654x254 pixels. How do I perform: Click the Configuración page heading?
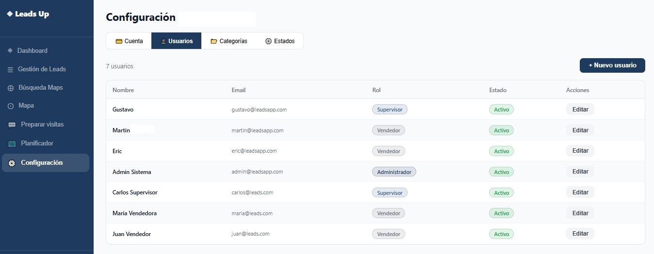pos(141,17)
